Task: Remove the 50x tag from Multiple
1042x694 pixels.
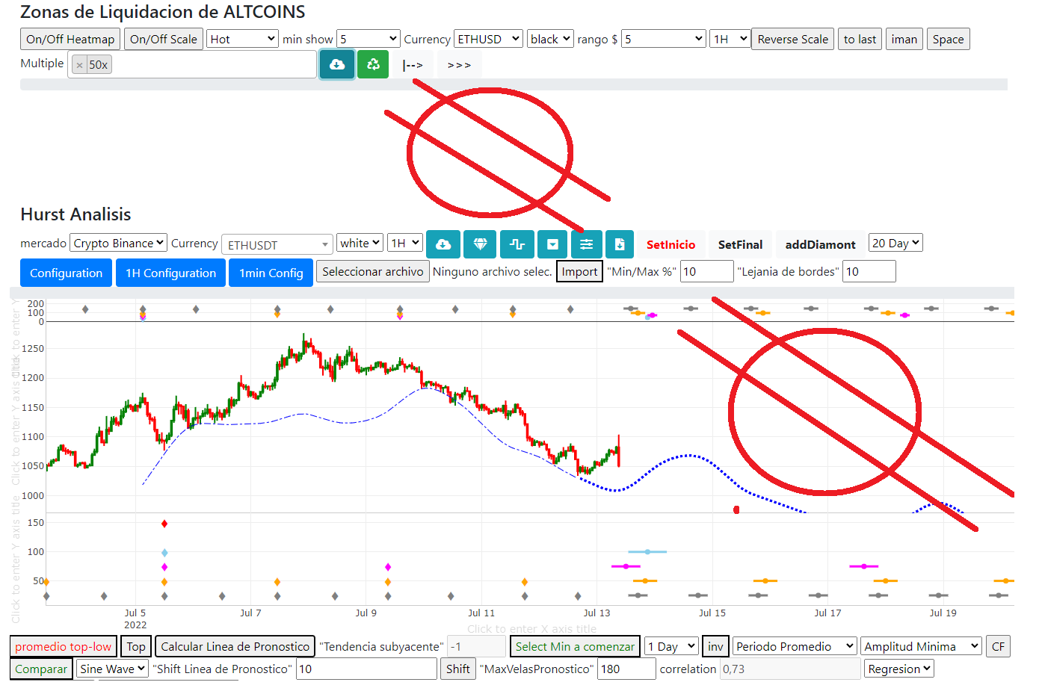Action: coord(80,65)
